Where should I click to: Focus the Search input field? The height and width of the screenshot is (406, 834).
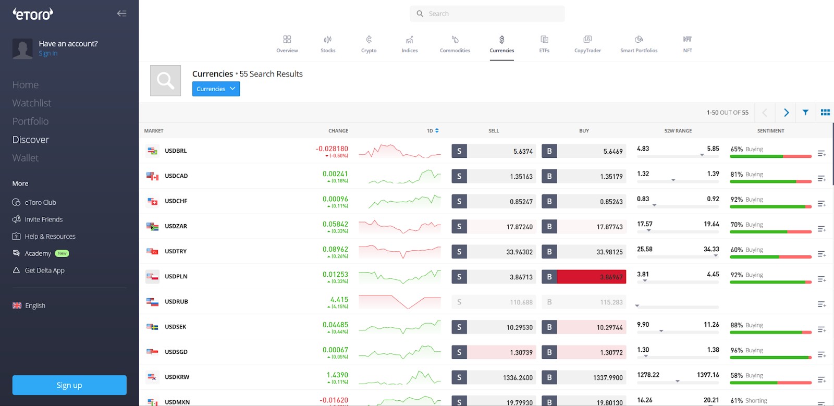[x=487, y=14]
